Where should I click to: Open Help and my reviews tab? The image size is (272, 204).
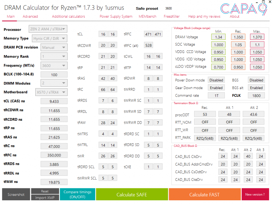coord(204,16)
